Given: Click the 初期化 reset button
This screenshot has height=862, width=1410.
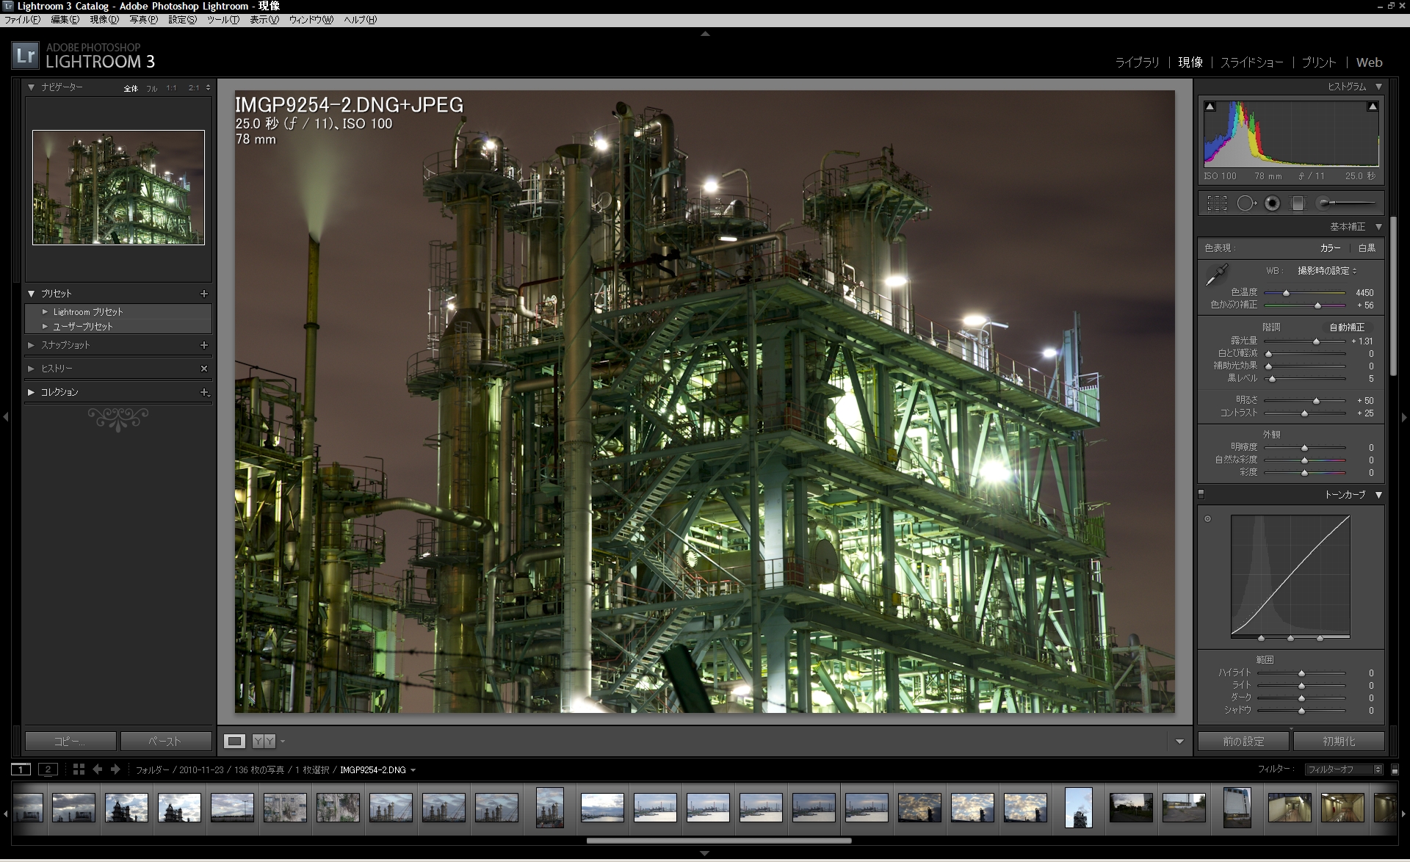Looking at the screenshot, I should (x=1339, y=741).
